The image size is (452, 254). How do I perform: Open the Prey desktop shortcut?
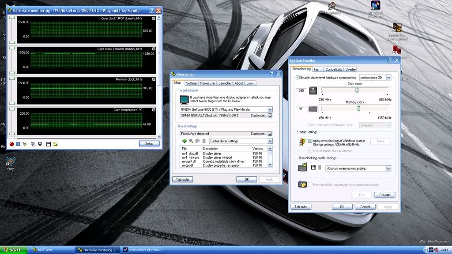[11, 163]
